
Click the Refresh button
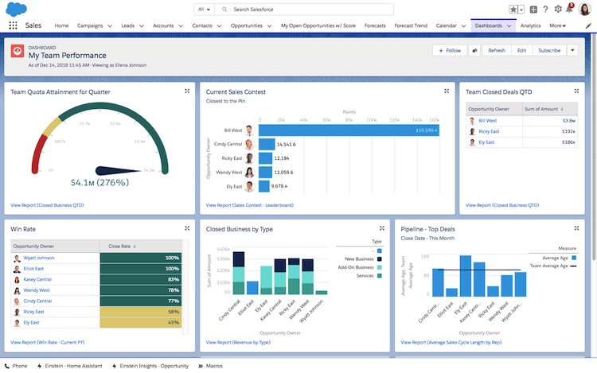tap(497, 50)
